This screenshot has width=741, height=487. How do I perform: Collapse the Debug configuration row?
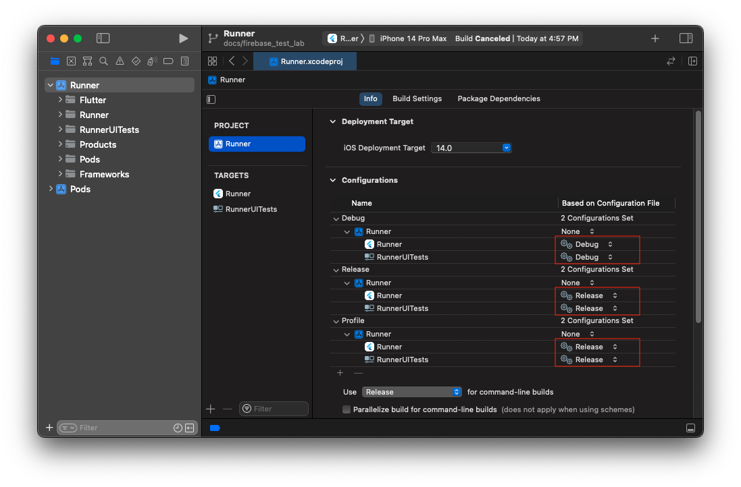coord(336,219)
